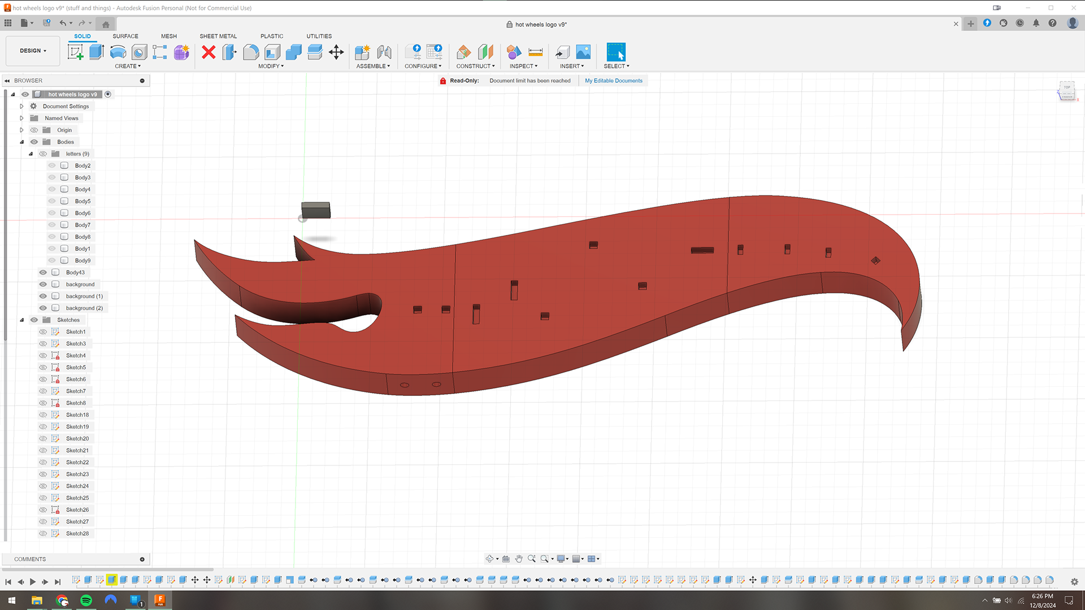Click the Home view icon
The width and height of the screenshot is (1085, 610).
[x=106, y=24]
